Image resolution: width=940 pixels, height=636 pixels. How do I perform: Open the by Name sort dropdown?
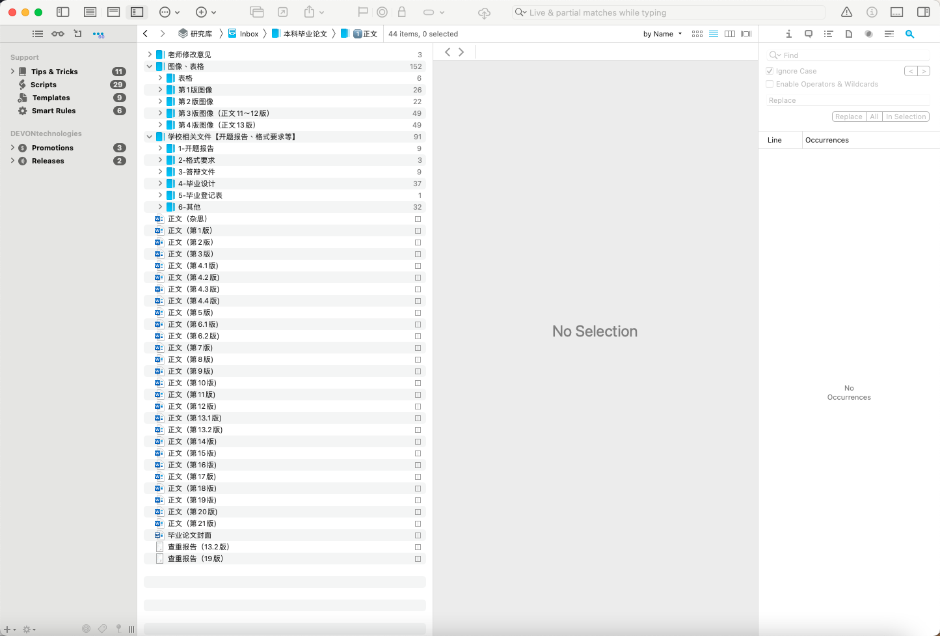coord(662,34)
